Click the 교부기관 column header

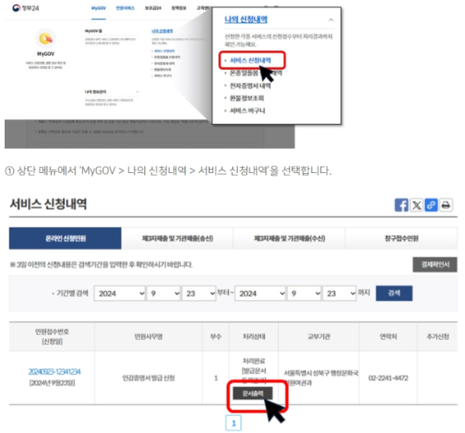pos(319,337)
